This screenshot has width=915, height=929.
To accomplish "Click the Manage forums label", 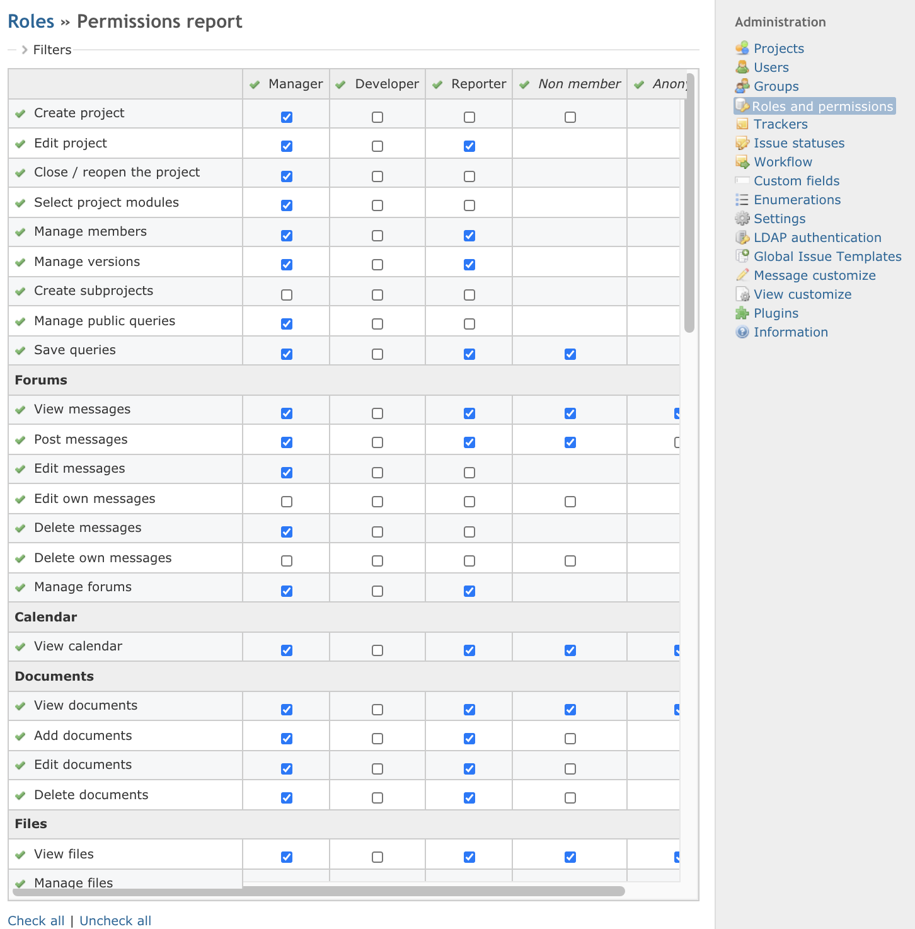I will [x=83, y=587].
